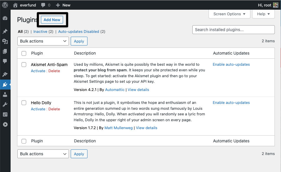Expand the Help panel
The height and width of the screenshot is (172, 281).
coord(263,14)
